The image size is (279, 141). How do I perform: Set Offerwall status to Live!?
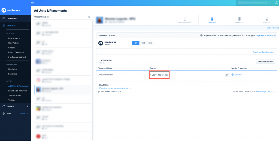pyautogui.click(x=150, y=43)
